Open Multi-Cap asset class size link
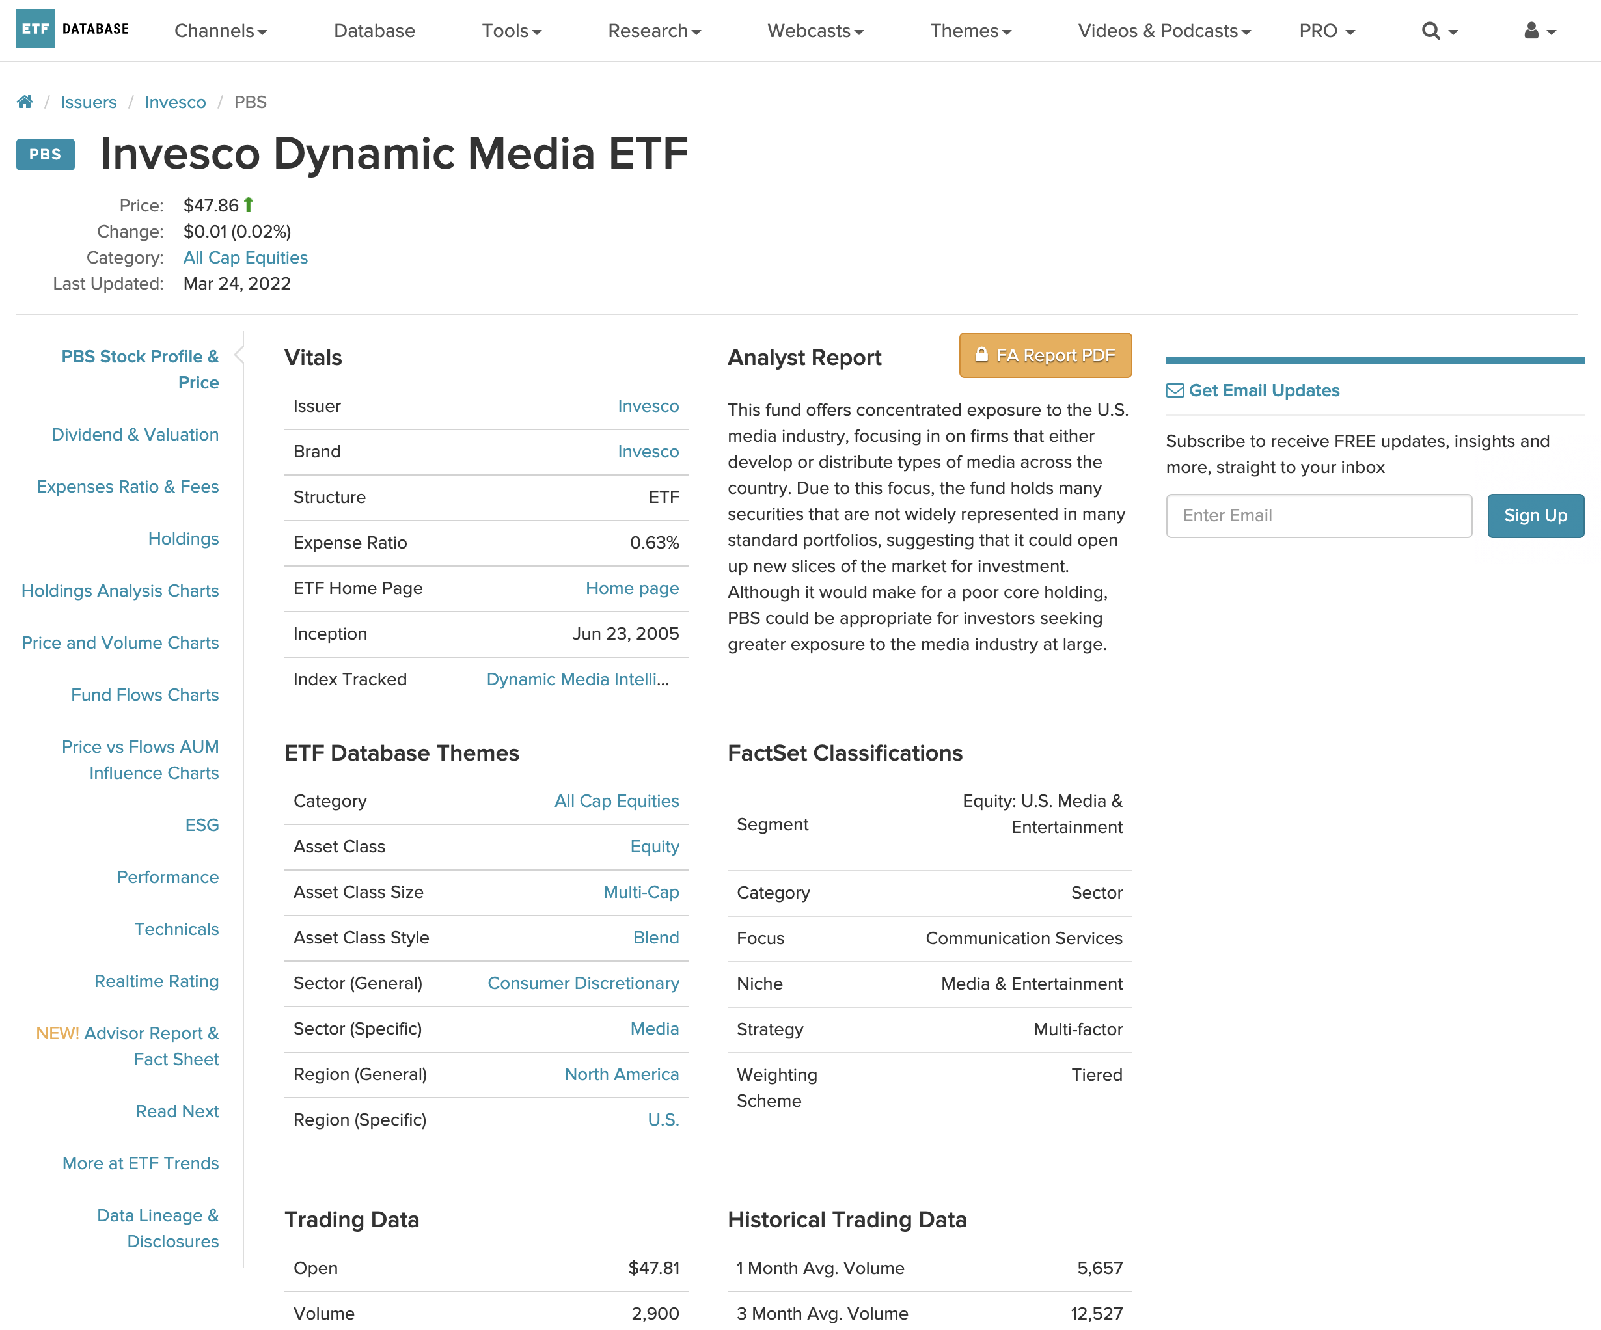 click(x=641, y=893)
